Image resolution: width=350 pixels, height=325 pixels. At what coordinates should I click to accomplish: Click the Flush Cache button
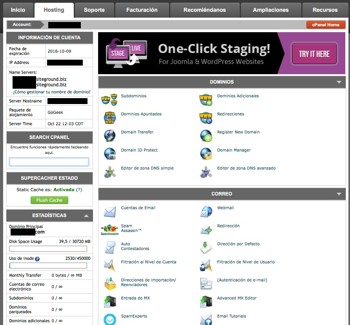pyautogui.click(x=49, y=200)
